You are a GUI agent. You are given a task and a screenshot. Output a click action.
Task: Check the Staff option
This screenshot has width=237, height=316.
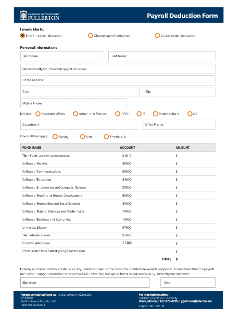(82, 137)
